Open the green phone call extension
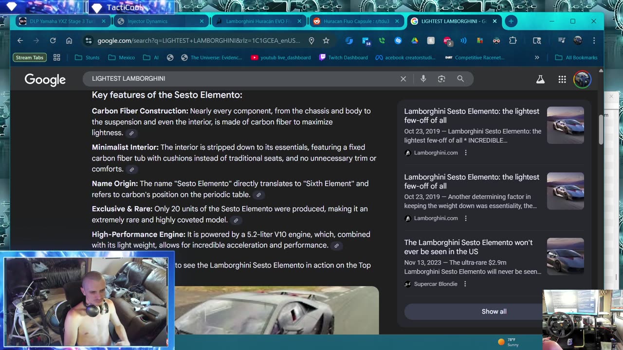Image resolution: width=623 pixels, height=350 pixels. pyautogui.click(x=382, y=41)
